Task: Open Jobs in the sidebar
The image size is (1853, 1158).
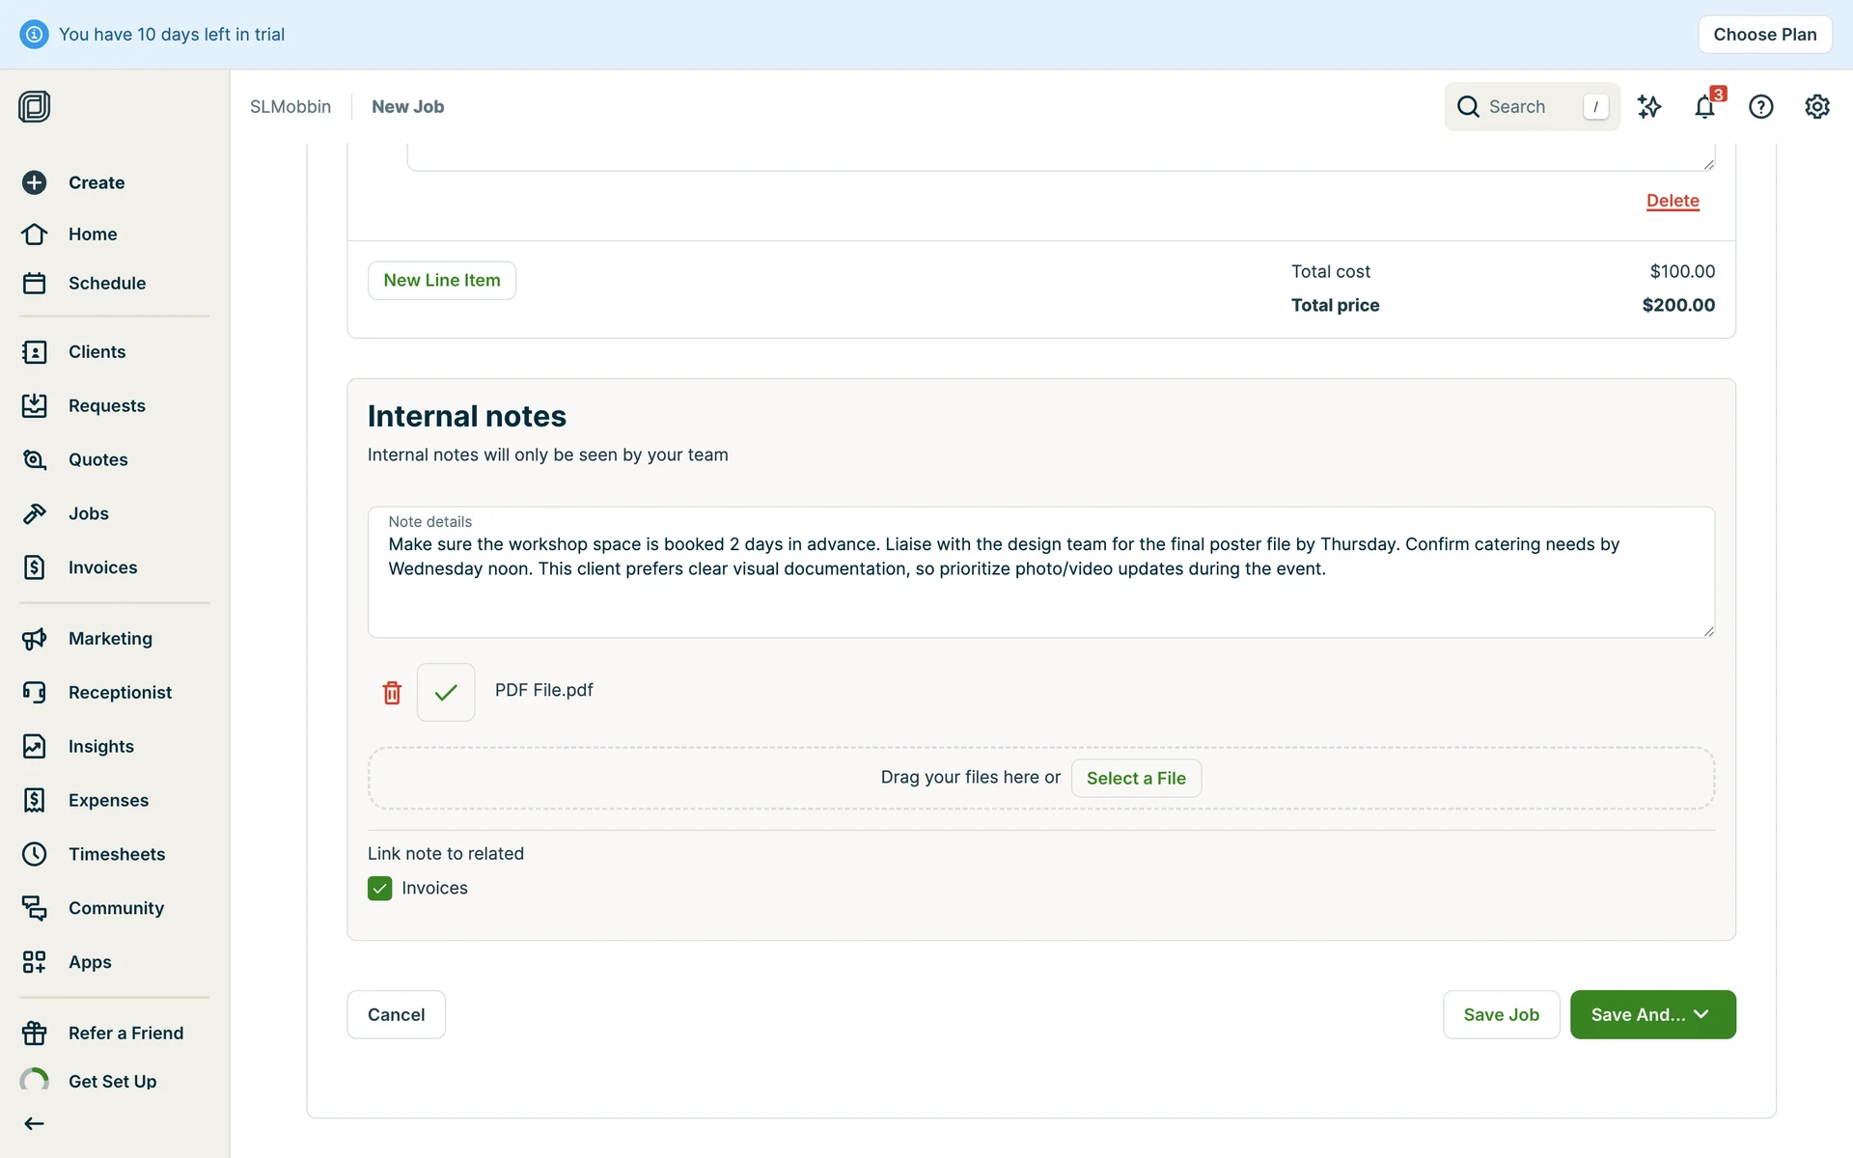Action: [x=89, y=513]
